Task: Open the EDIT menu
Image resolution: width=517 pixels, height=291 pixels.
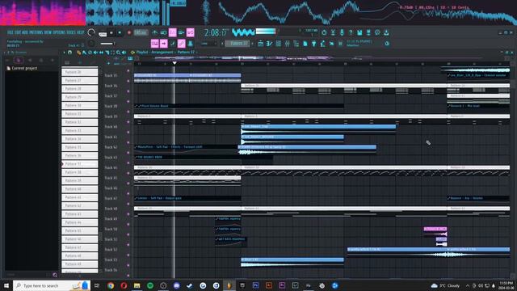Action: coord(19,32)
